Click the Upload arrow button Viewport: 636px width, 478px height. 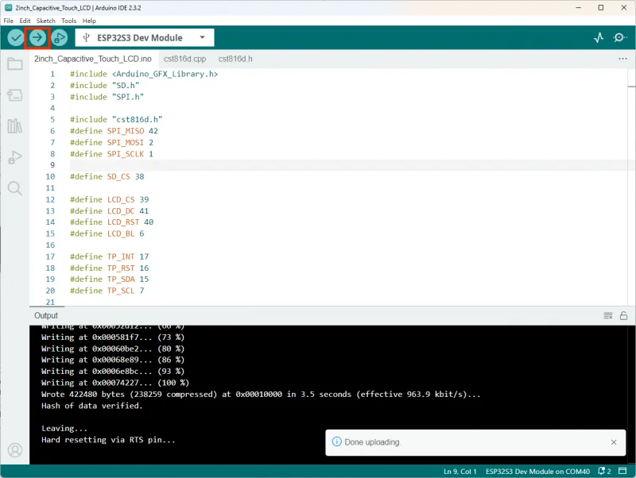click(37, 37)
